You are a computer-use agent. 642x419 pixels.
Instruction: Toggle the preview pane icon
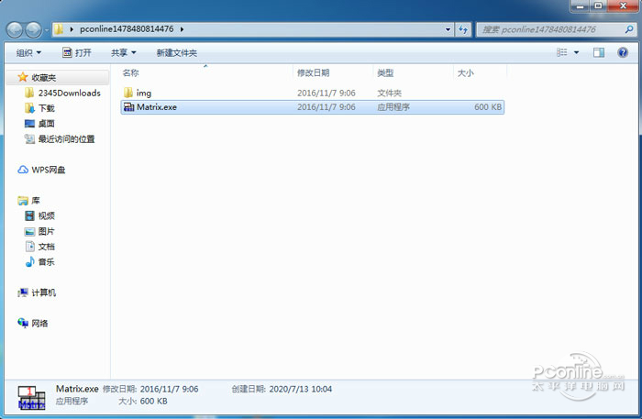click(x=599, y=52)
